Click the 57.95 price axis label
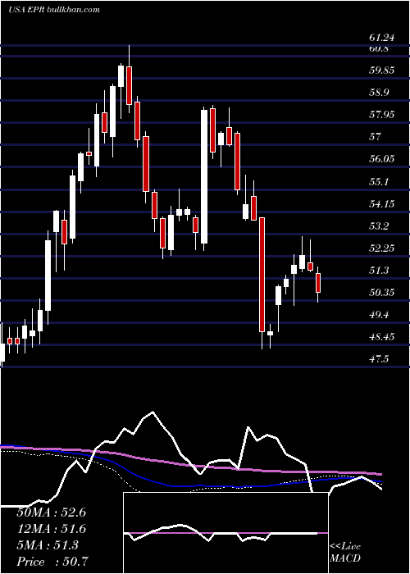 click(381, 115)
